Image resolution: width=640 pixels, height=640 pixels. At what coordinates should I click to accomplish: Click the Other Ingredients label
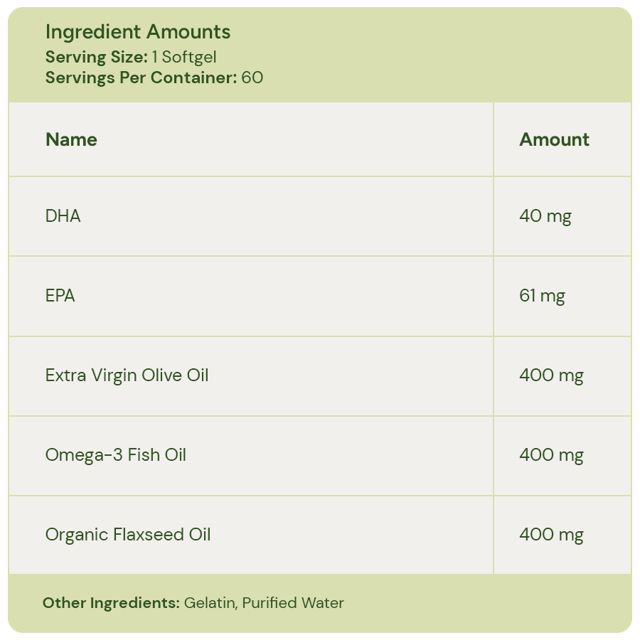pyautogui.click(x=111, y=604)
